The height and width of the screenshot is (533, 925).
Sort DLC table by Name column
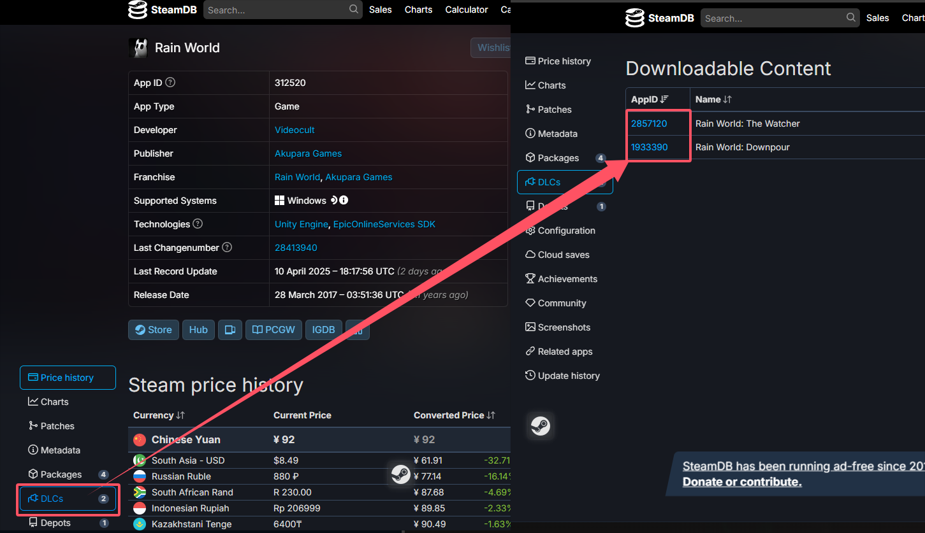(727, 99)
